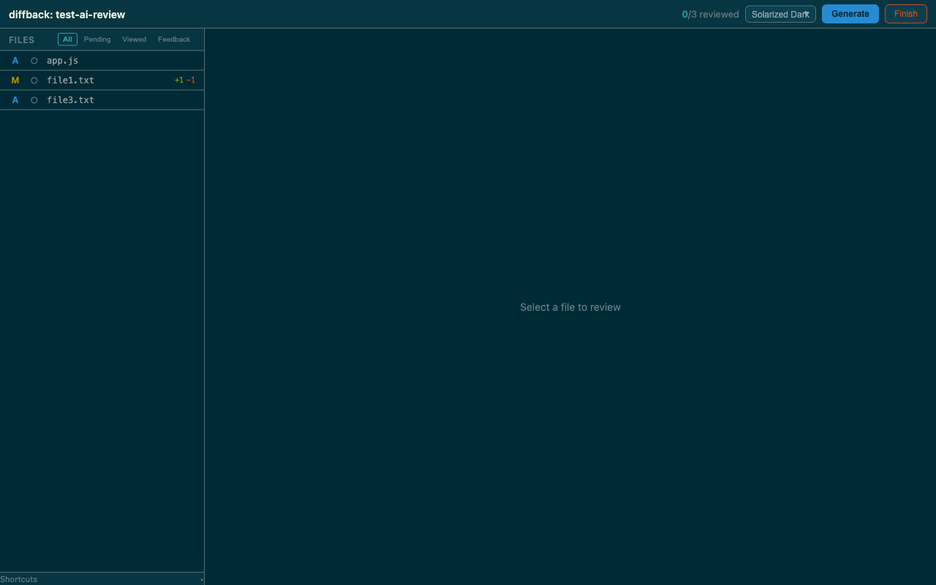This screenshot has height=585, width=936.
Task: Mark file1.txt as viewed with its circle toggle
Action: 34,80
